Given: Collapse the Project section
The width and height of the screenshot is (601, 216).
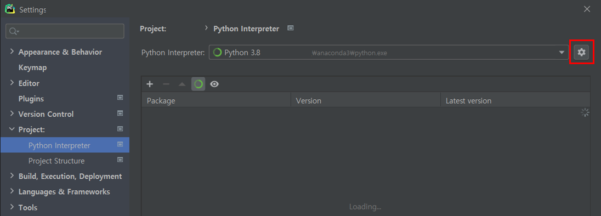Looking at the screenshot, I should point(12,129).
